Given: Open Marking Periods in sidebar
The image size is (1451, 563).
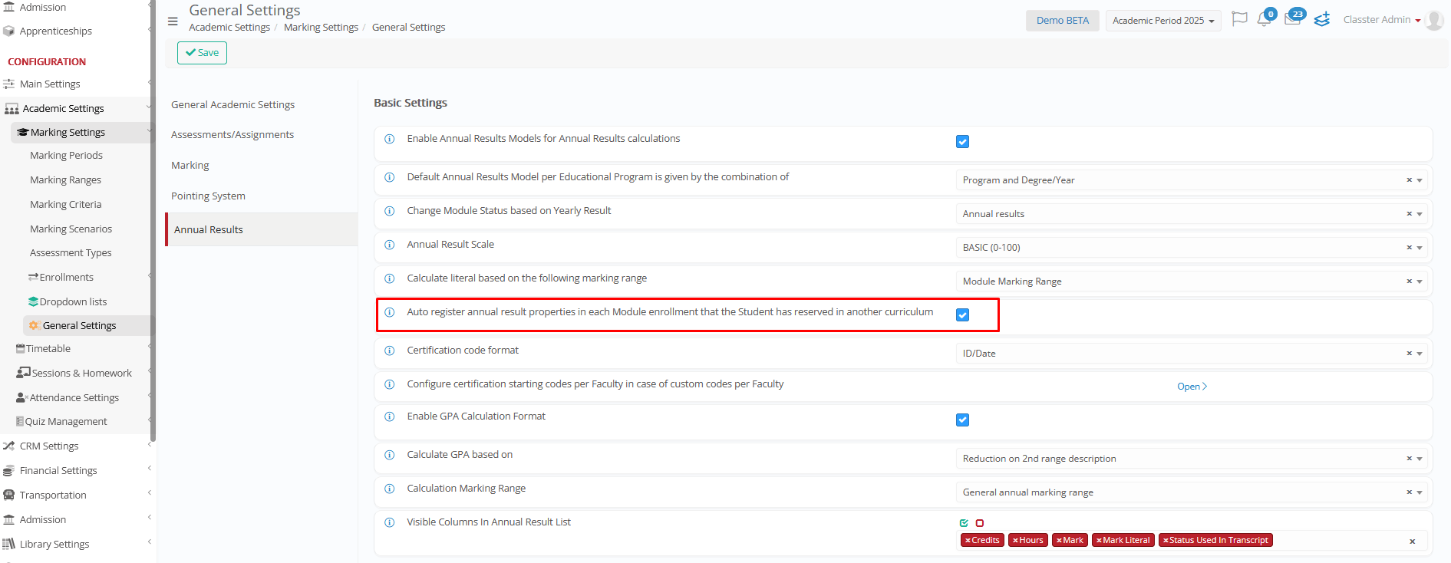Looking at the screenshot, I should [x=66, y=156].
